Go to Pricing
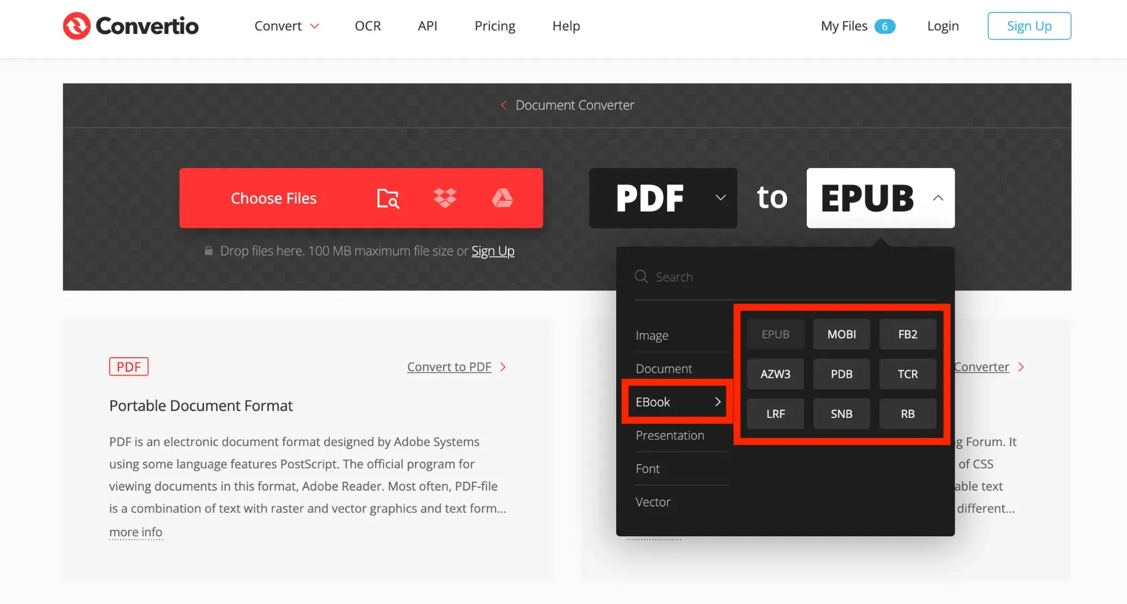The height and width of the screenshot is (604, 1127). (495, 26)
